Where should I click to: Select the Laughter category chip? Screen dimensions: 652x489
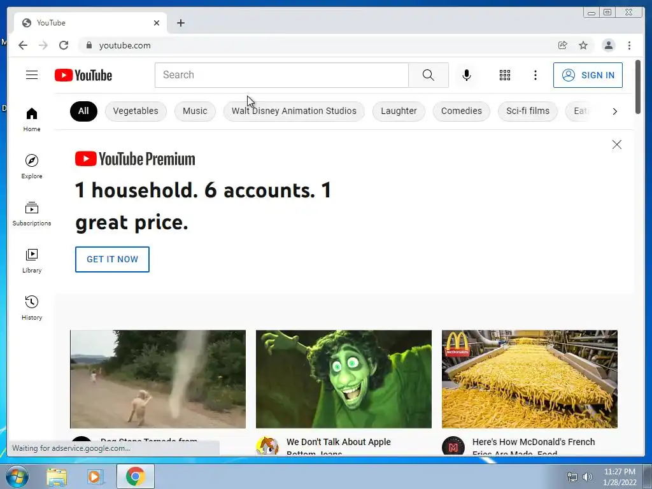click(399, 111)
